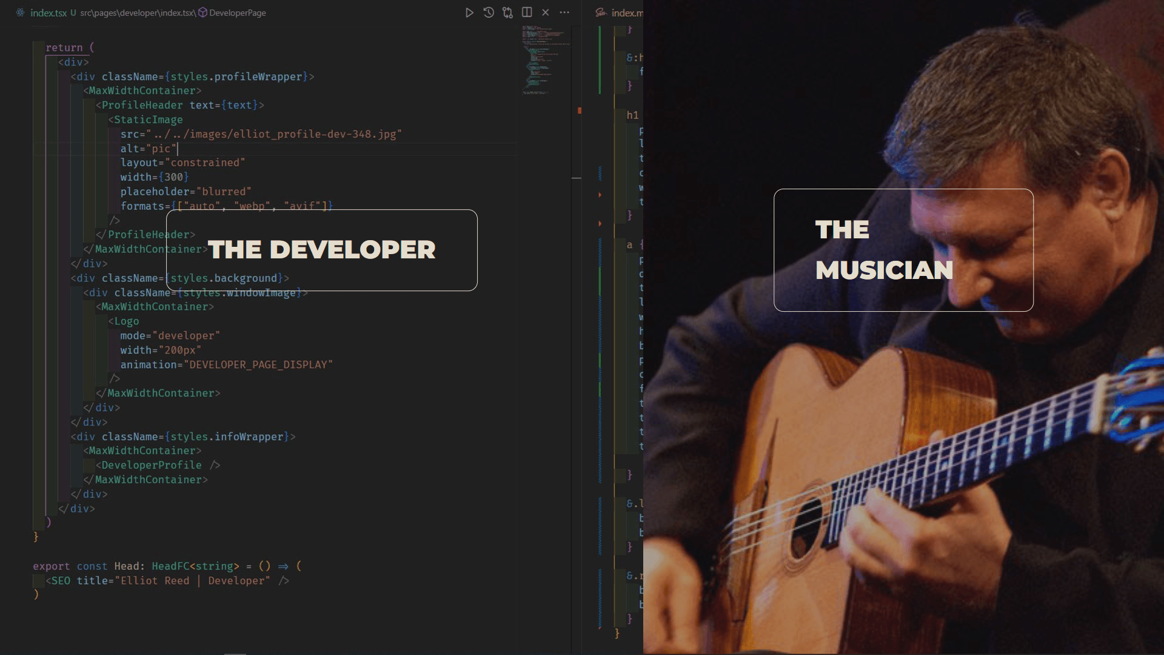Click the DeveloperPage symbol cube icon
The image size is (1164, 655).
203,12
